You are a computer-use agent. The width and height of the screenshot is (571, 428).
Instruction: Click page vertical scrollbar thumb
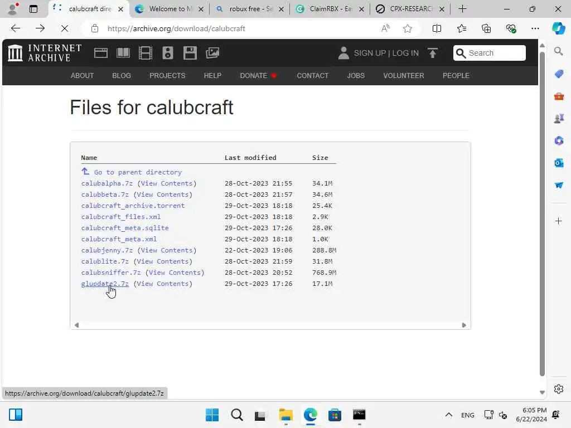pyautogui.click(x=542, y=214)
